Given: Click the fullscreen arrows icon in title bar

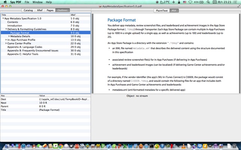Looking at the screenshot, I should [238, 6].
